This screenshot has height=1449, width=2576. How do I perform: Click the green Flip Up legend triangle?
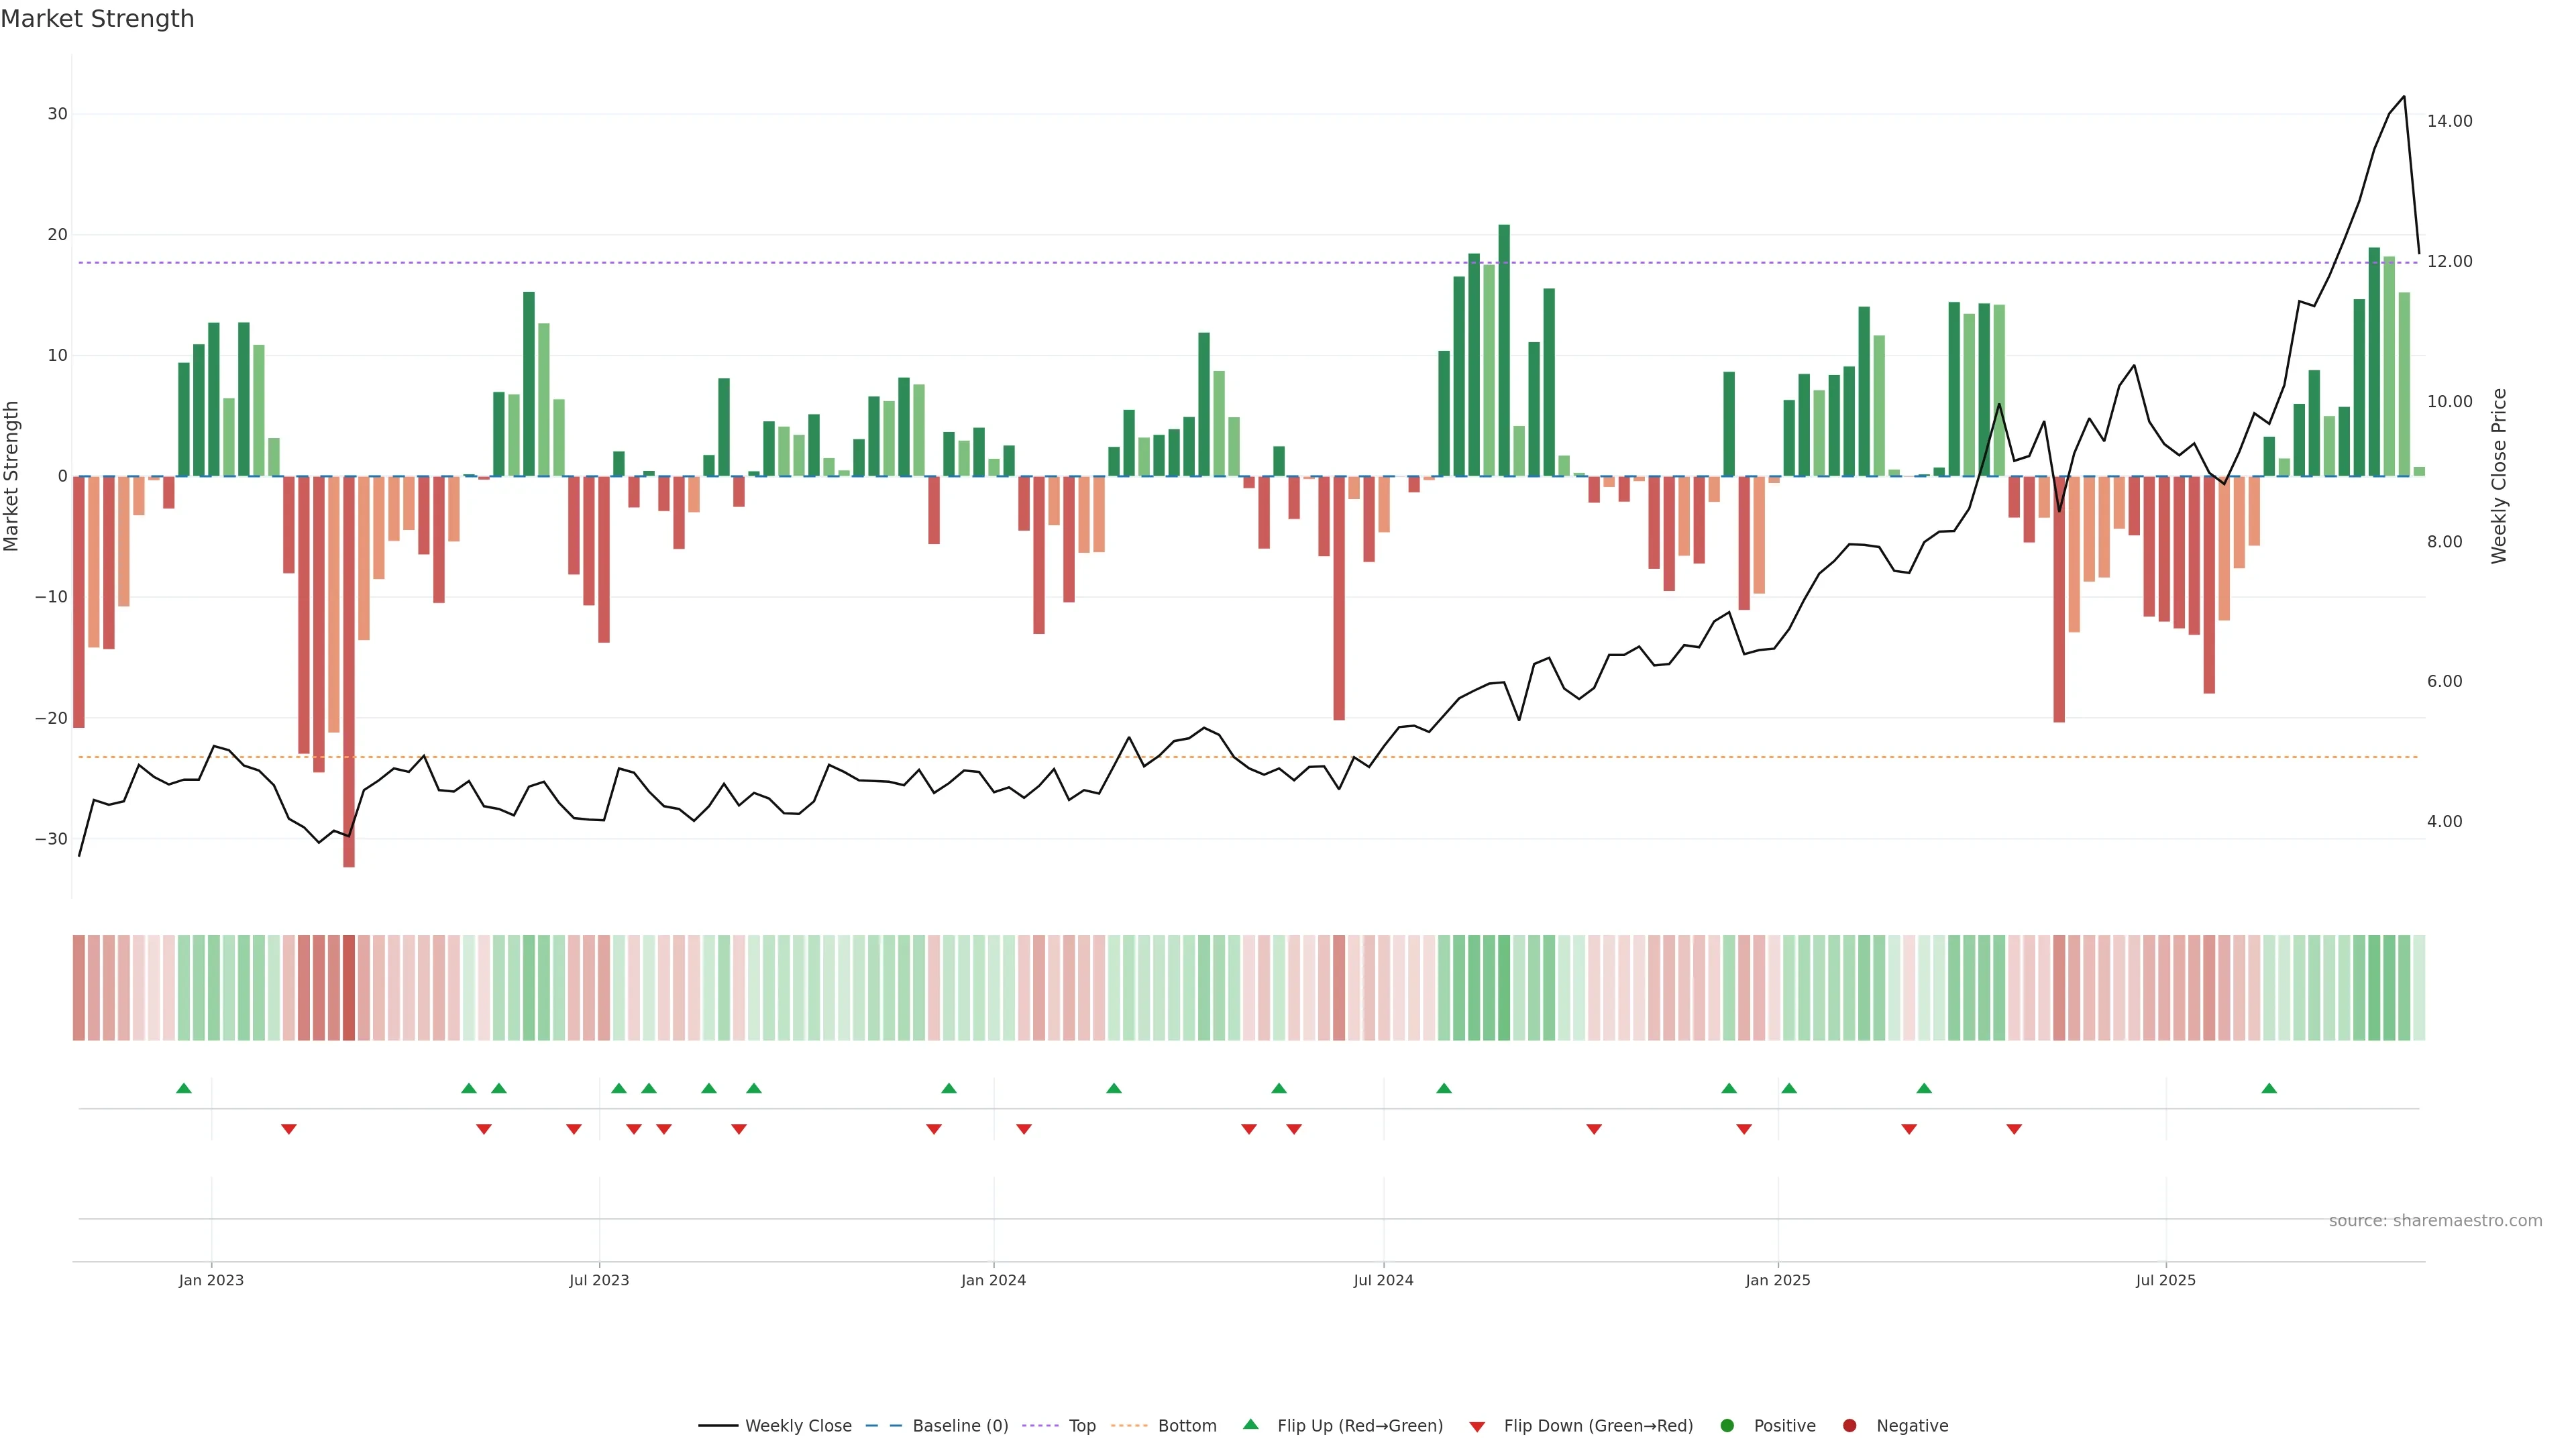[x=1250, y=1425]
